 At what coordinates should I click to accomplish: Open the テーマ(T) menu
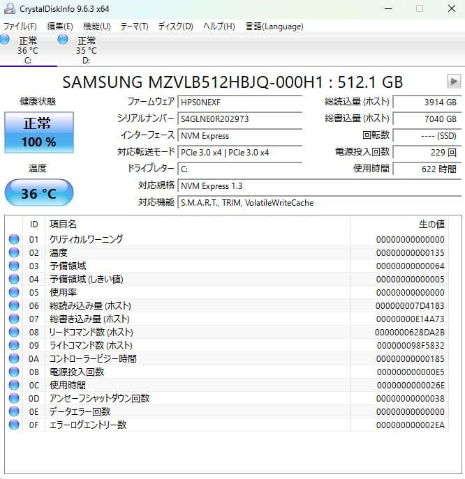point(134,26)
